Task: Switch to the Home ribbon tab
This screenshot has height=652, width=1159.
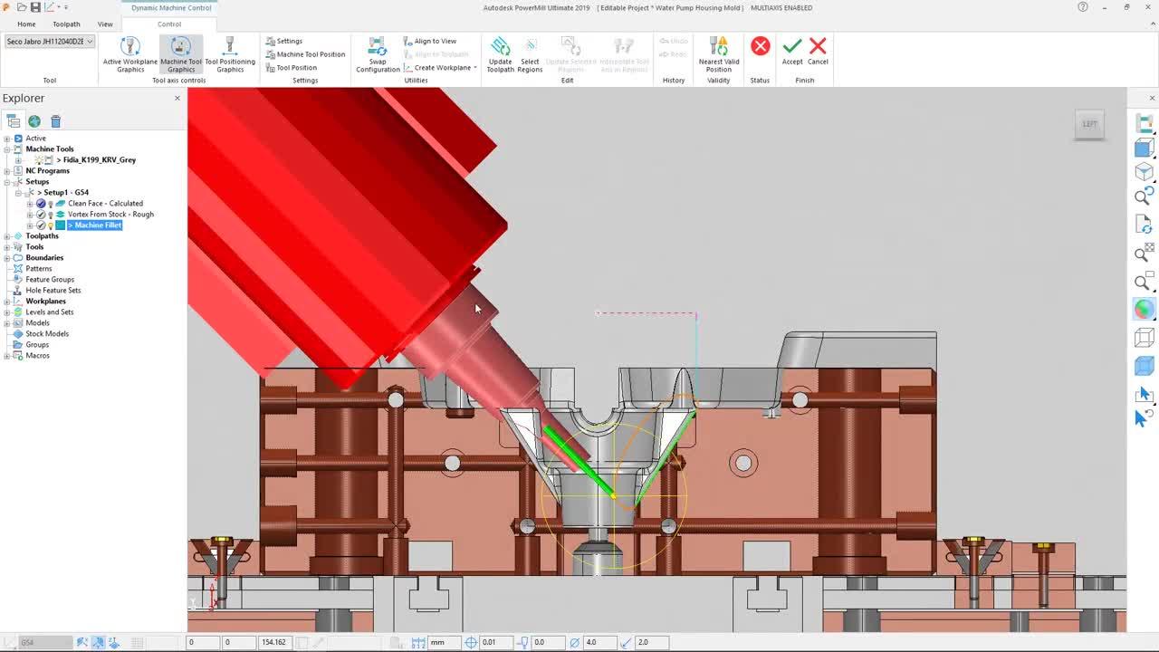Action: (26, 24)
